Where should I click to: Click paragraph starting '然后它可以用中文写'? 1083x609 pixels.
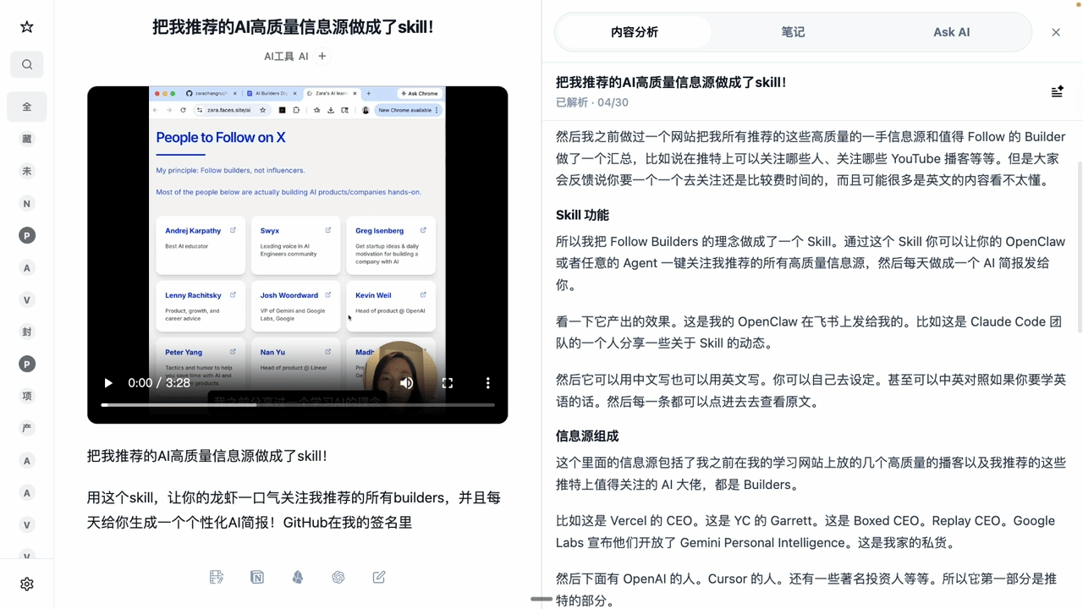811,391
